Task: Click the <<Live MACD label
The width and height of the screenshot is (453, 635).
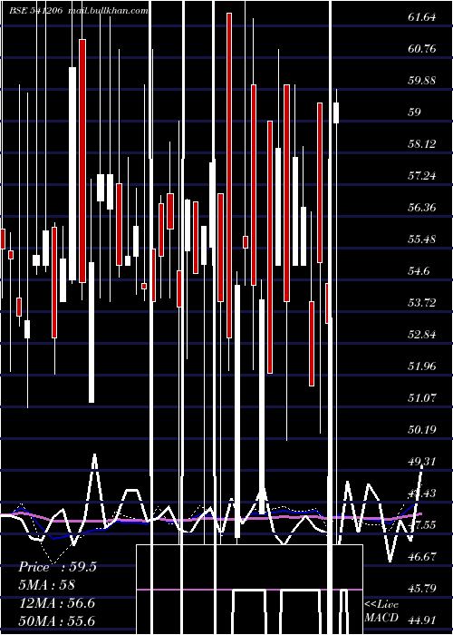Action: [381, 611]
